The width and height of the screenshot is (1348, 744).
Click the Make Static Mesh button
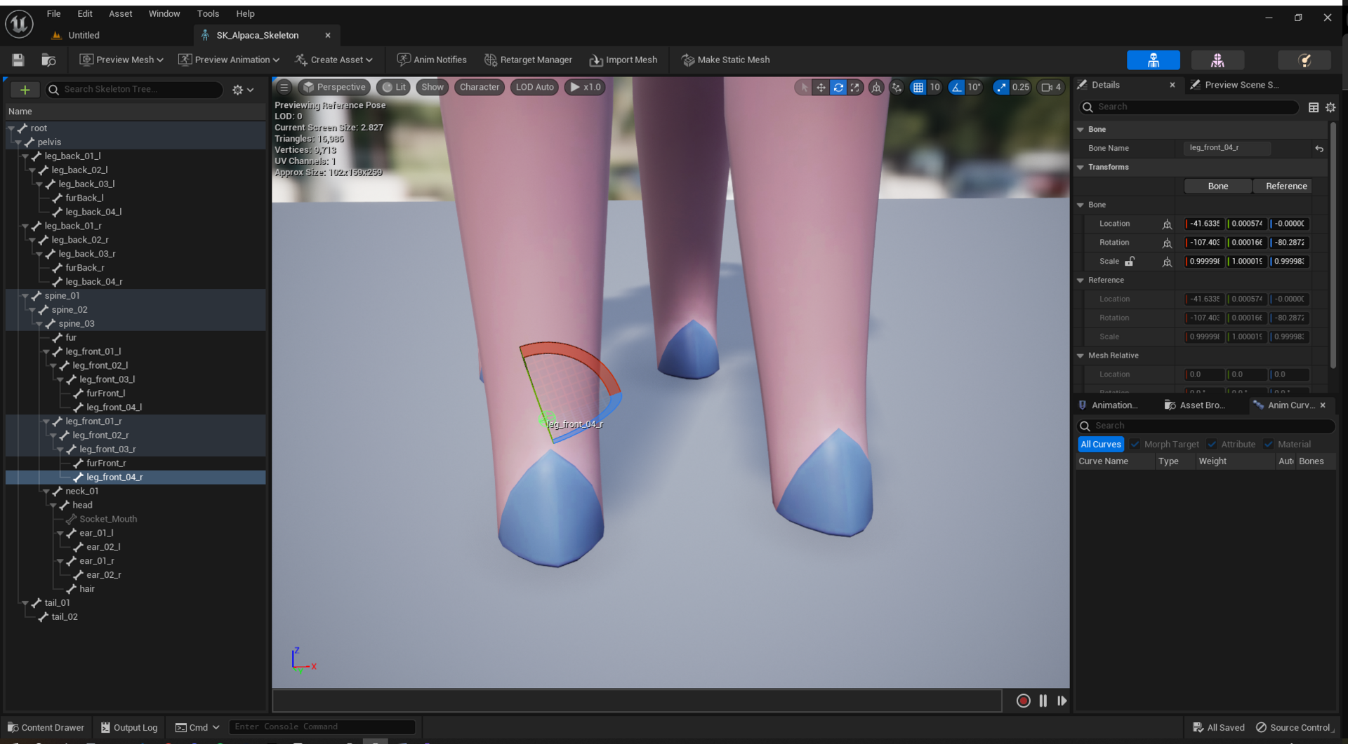tap(725, 60)
